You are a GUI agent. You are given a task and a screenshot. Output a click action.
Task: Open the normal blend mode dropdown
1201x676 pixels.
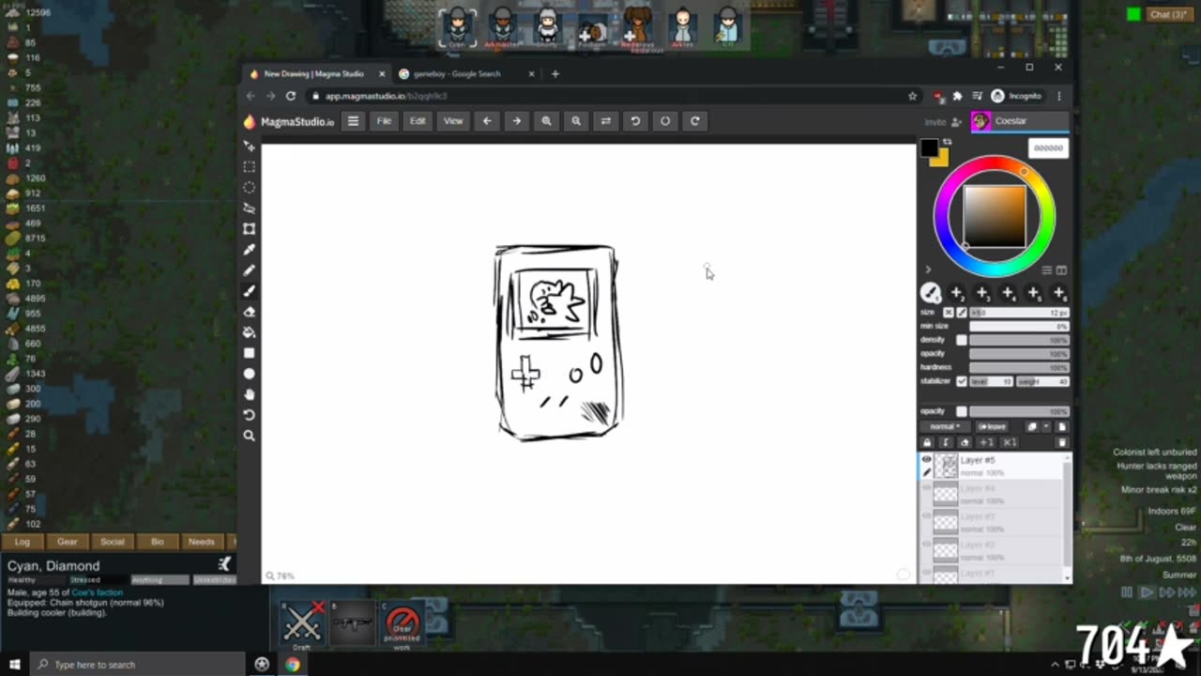click(x=944, y=426)
